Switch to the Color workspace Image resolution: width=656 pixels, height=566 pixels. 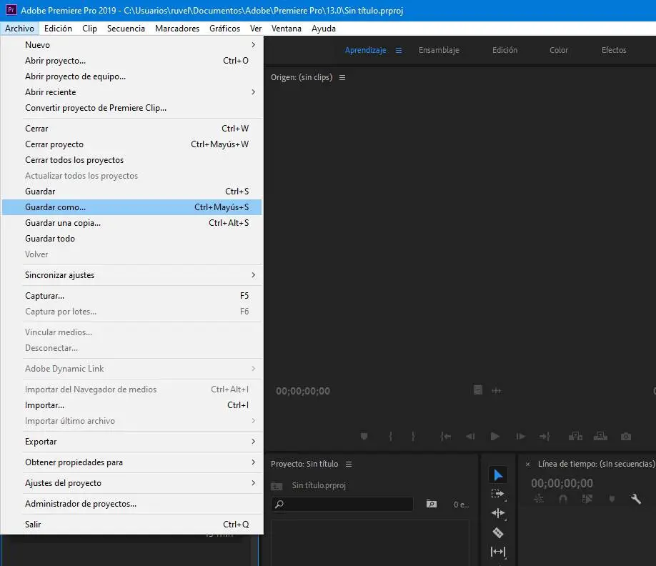tap(559, 50)
